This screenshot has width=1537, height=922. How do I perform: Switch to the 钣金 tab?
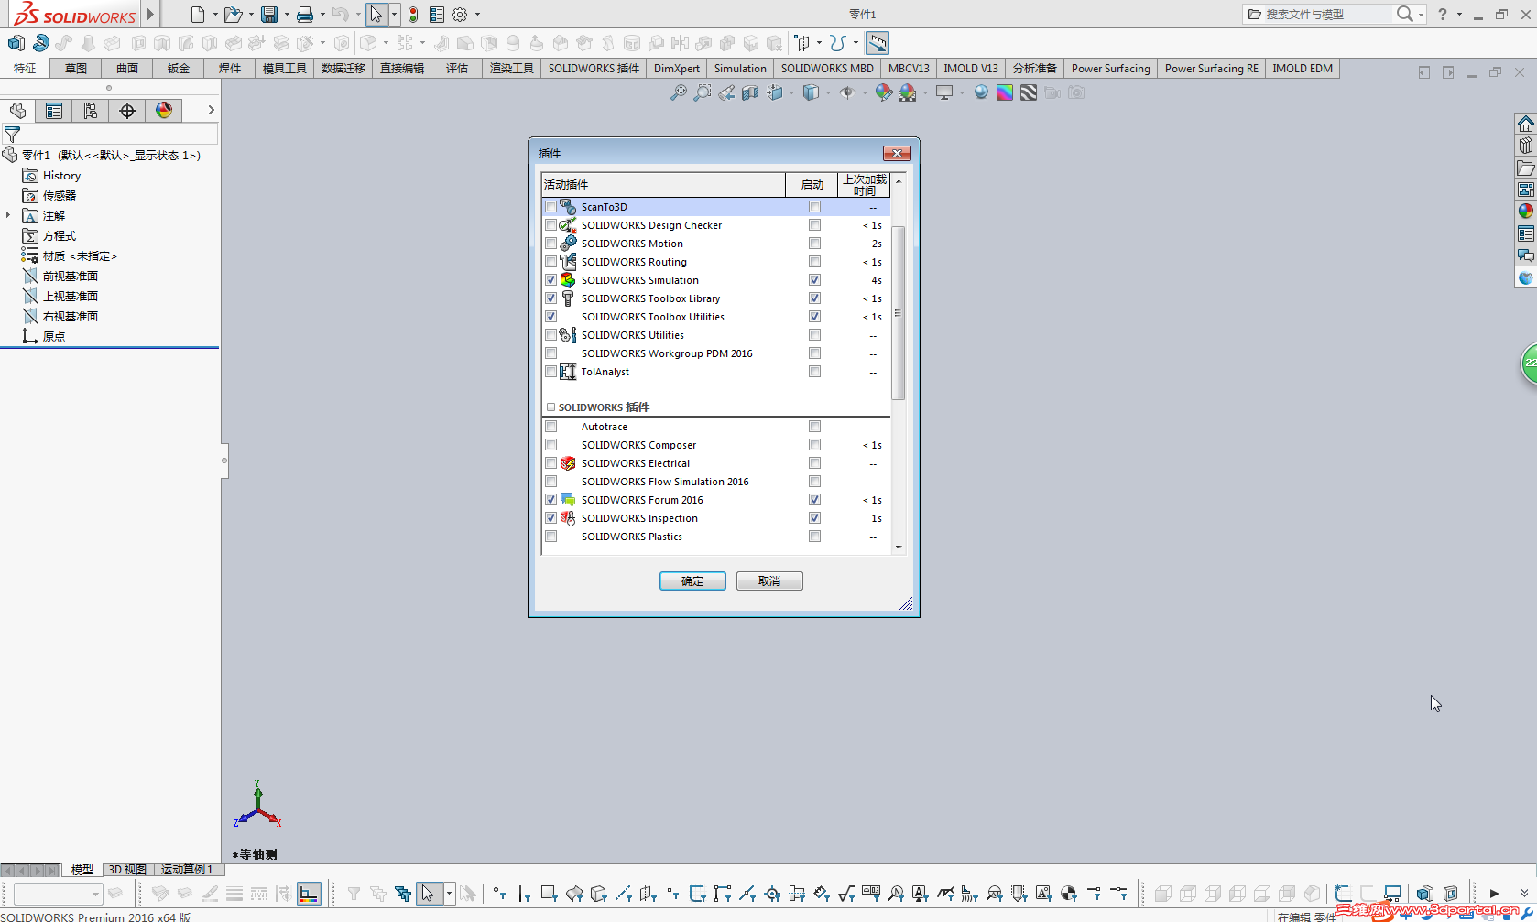[x=179, y=69]
